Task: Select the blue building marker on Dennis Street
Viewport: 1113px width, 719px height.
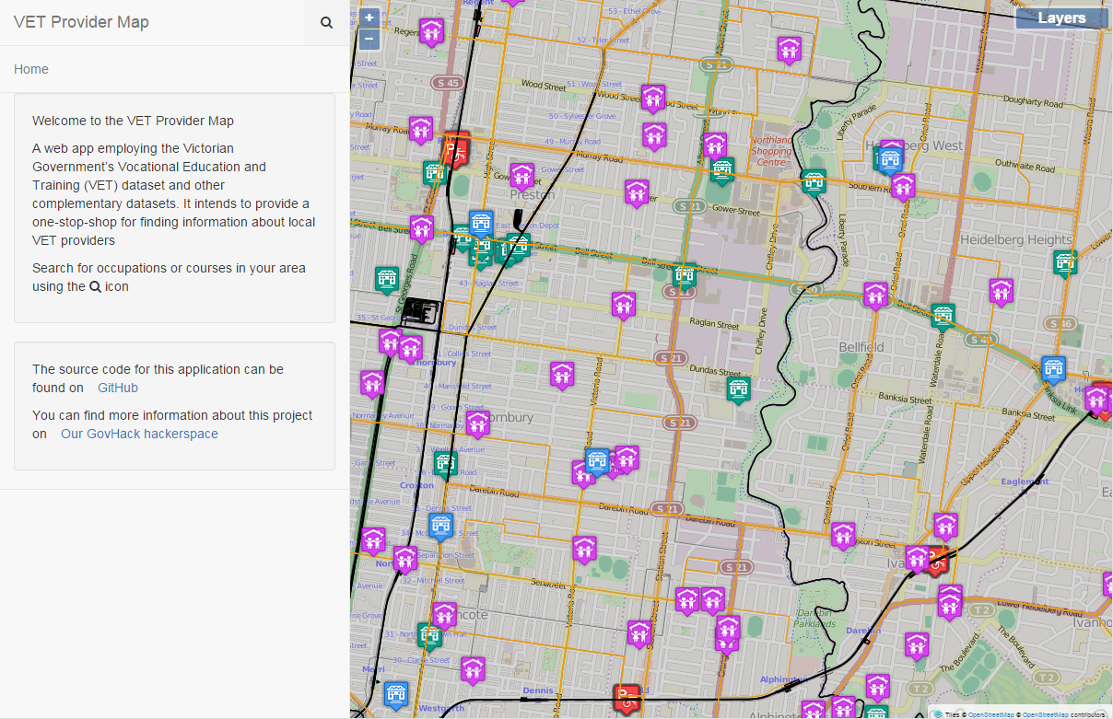Action: [441, 528]
